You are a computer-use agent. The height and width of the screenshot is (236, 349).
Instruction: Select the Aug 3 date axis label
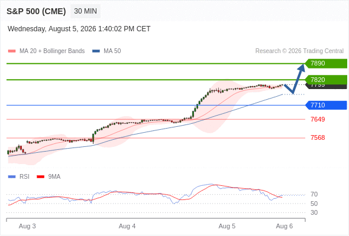coord(27,226)
